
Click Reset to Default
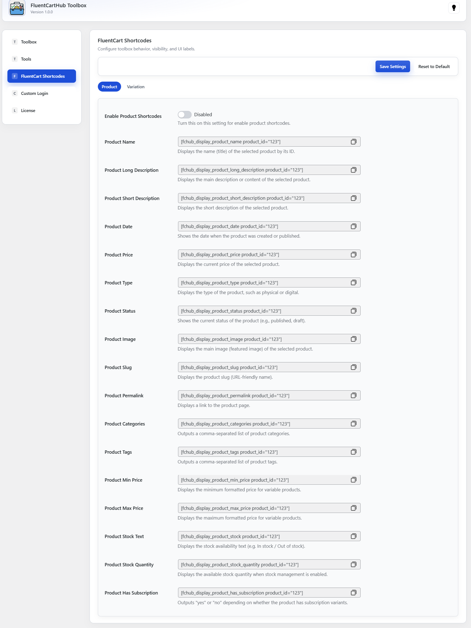(x=433, y=66)
